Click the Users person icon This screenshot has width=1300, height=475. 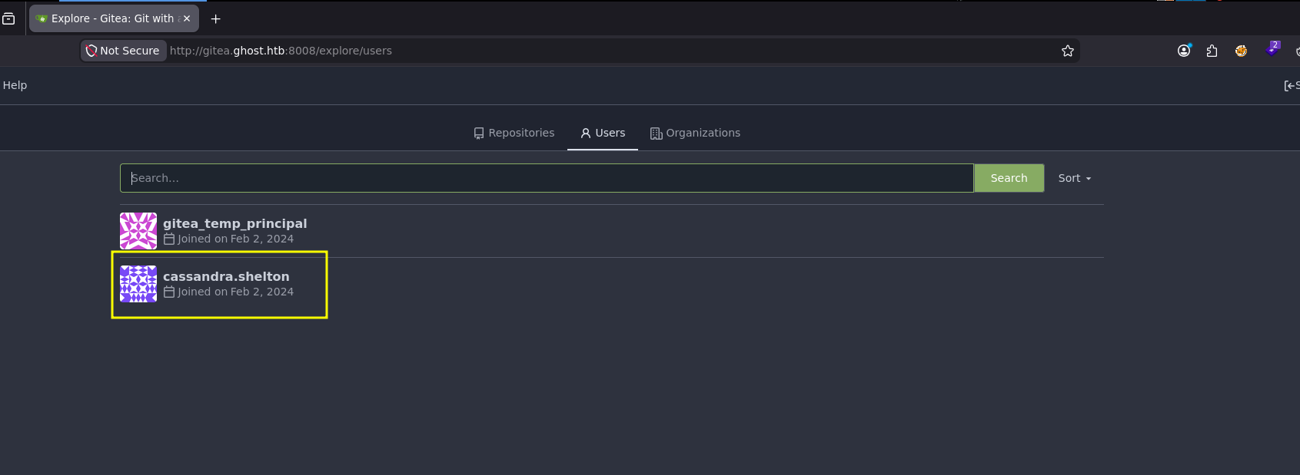586,134
